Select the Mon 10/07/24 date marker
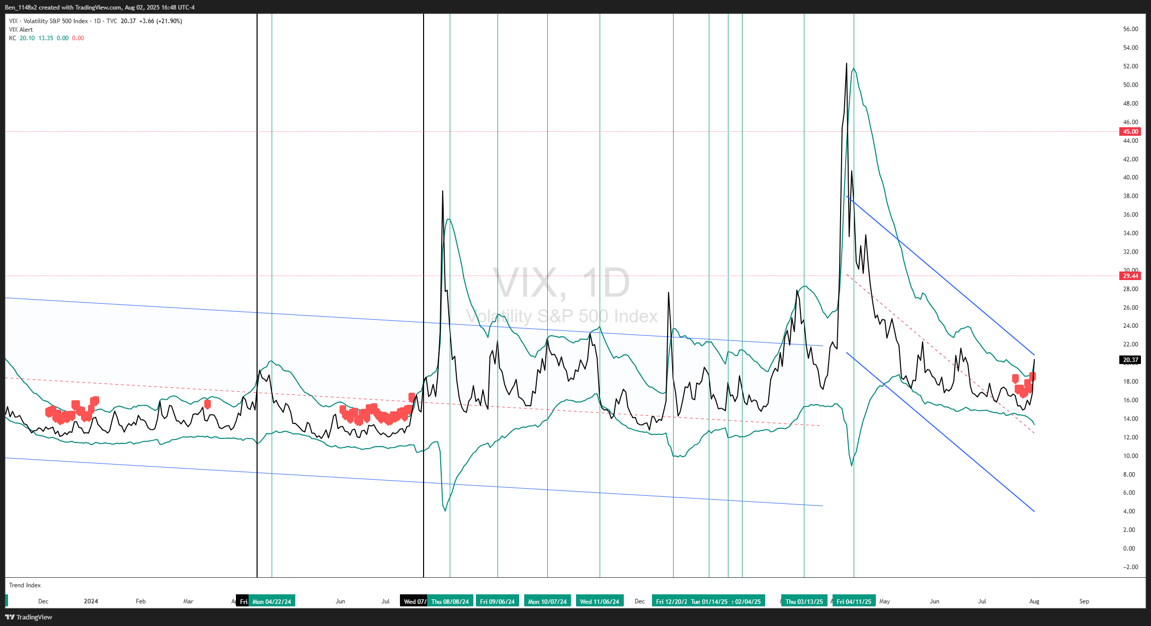The width and height of the screenshot is (1151, 626). click(x=547, y=601)
